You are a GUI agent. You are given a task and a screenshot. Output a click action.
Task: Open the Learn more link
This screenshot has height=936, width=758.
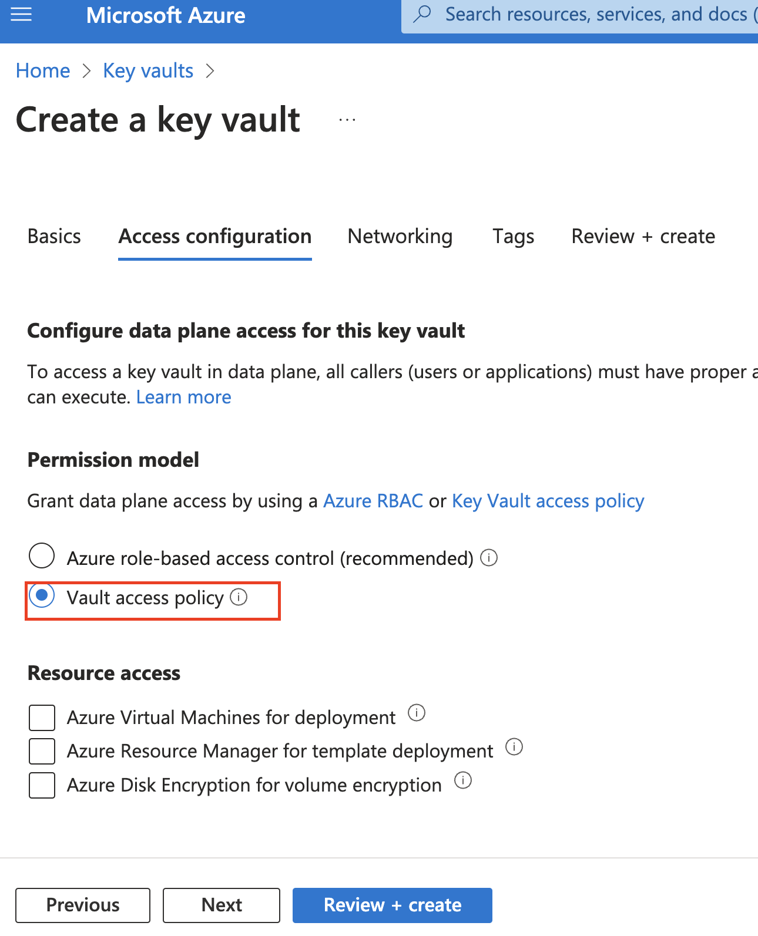183,396
